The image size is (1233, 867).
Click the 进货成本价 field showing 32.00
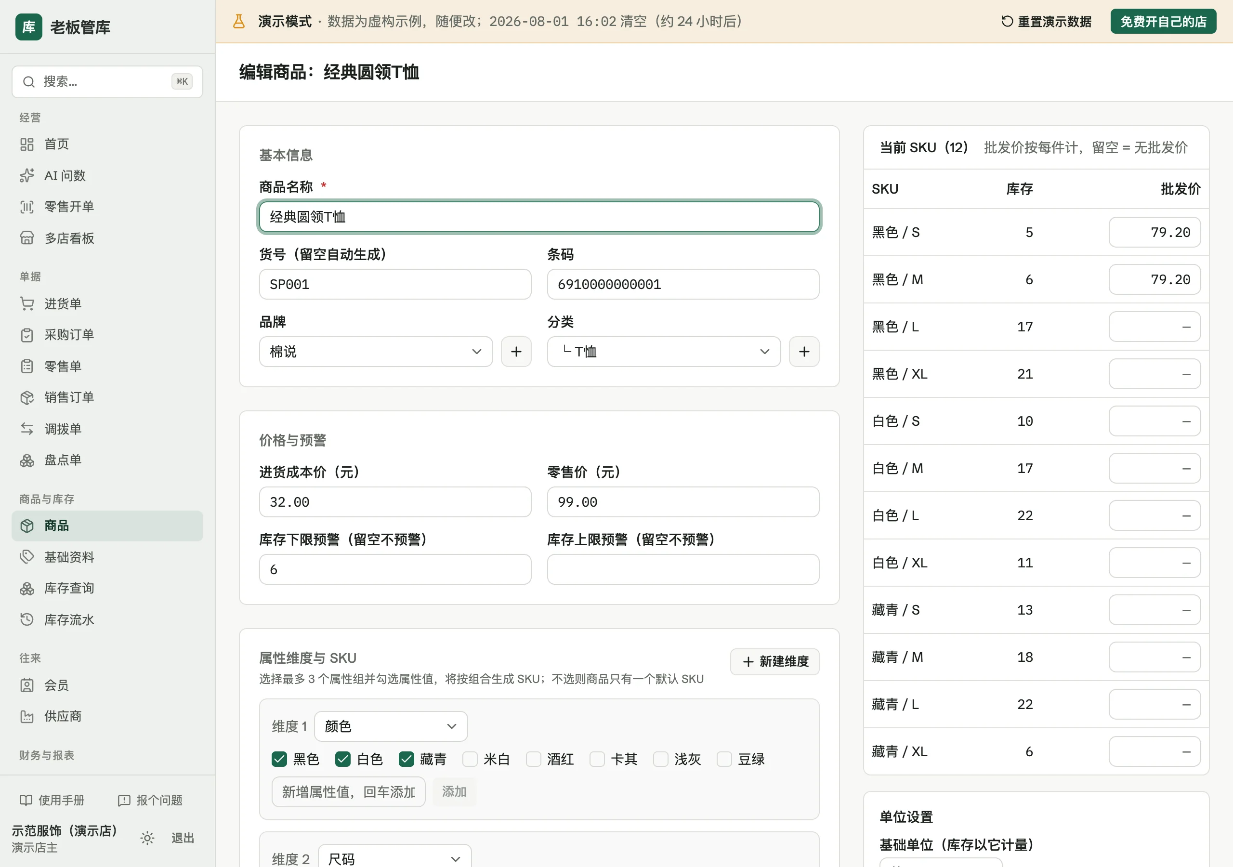click(395, 502)
